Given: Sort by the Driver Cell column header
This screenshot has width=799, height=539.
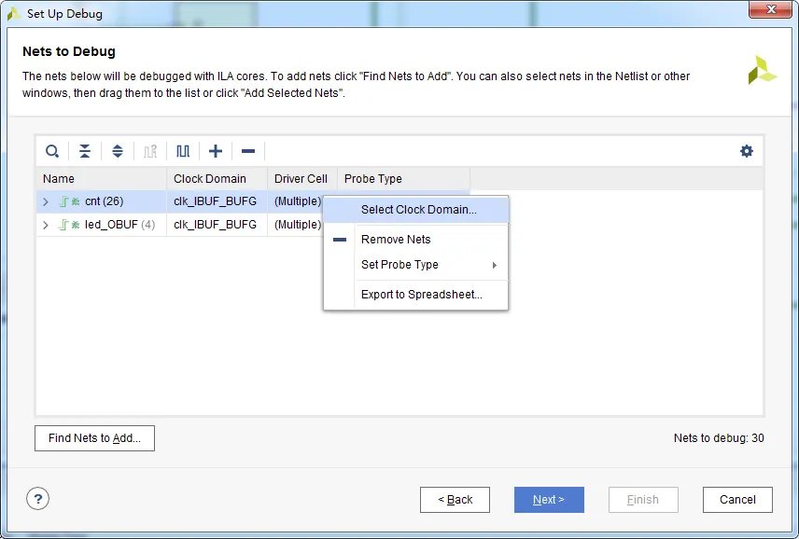Looking at the screenshot, I should (x=302, y=179).
